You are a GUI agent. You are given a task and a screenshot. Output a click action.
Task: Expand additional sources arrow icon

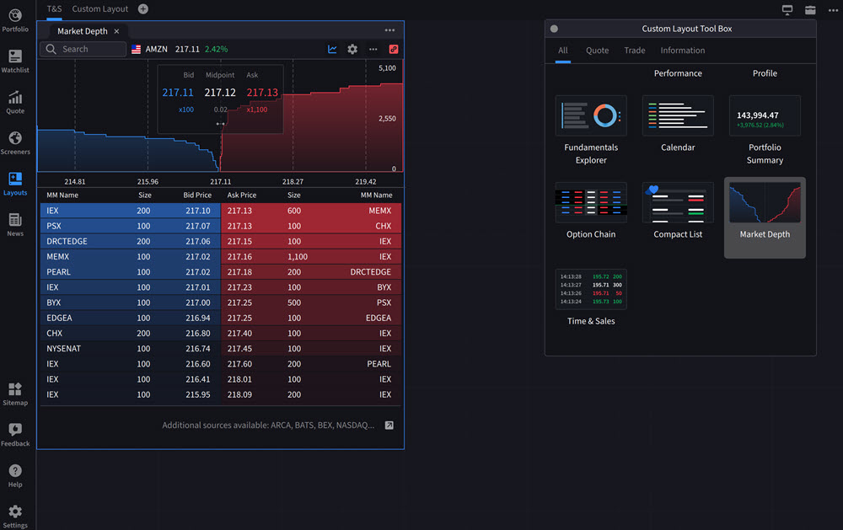point(389,426)
